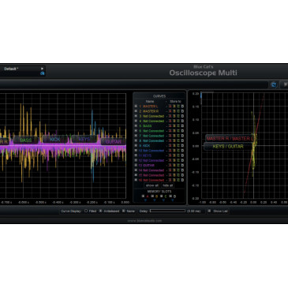This screenshot has height=288, width=288.
Task: Open dropdown arrow under memory slot C
Action: point(163,200)
